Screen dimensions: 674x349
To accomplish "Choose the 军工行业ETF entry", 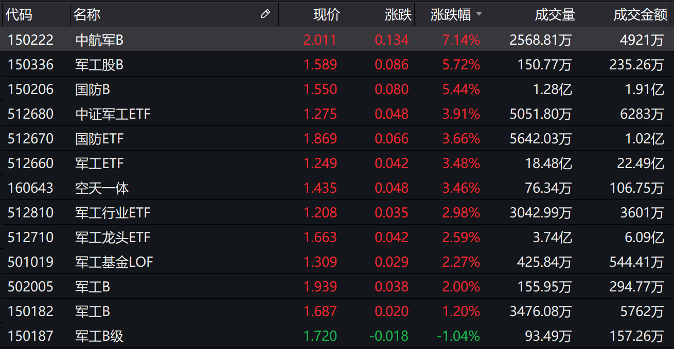I will tap(113, 213).
